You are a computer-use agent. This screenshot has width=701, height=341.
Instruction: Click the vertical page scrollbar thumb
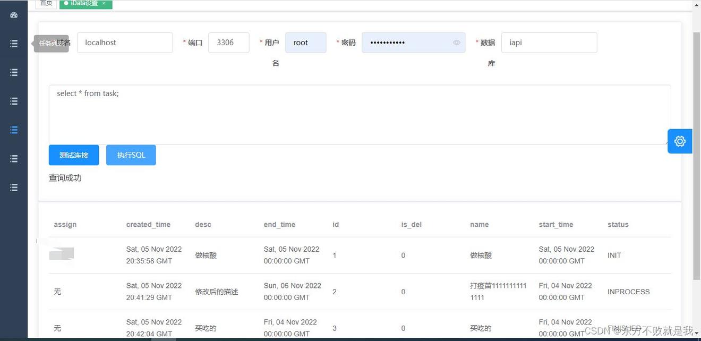697,154
